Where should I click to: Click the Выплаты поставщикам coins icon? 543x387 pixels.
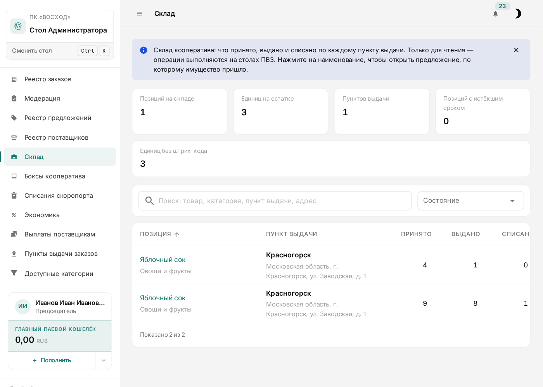tap(14, 234)
